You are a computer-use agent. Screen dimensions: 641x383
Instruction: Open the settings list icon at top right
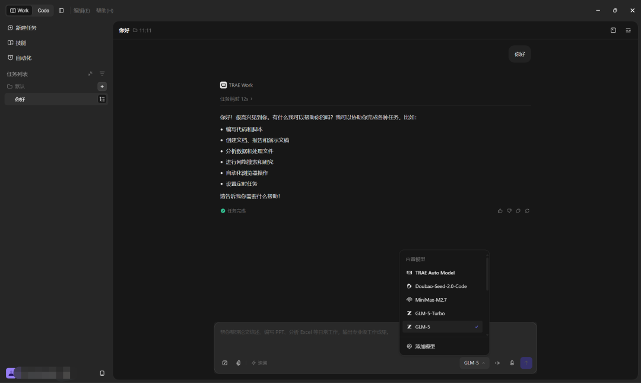click(x=629, y=30)
